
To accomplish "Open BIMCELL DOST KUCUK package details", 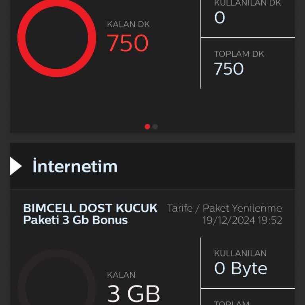I will tap(90, 208).
